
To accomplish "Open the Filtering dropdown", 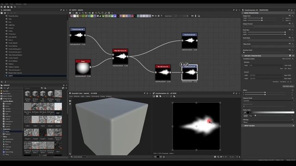I will 268,122.
